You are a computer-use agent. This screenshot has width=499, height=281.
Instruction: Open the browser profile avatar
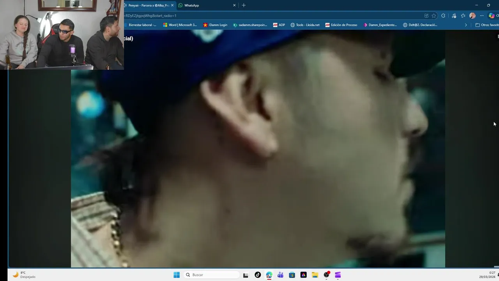point(472,16)
